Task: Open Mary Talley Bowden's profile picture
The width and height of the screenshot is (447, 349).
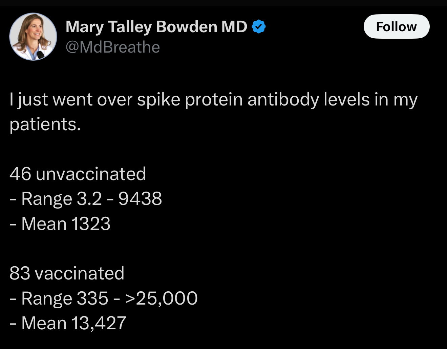Action: [33, 37]
